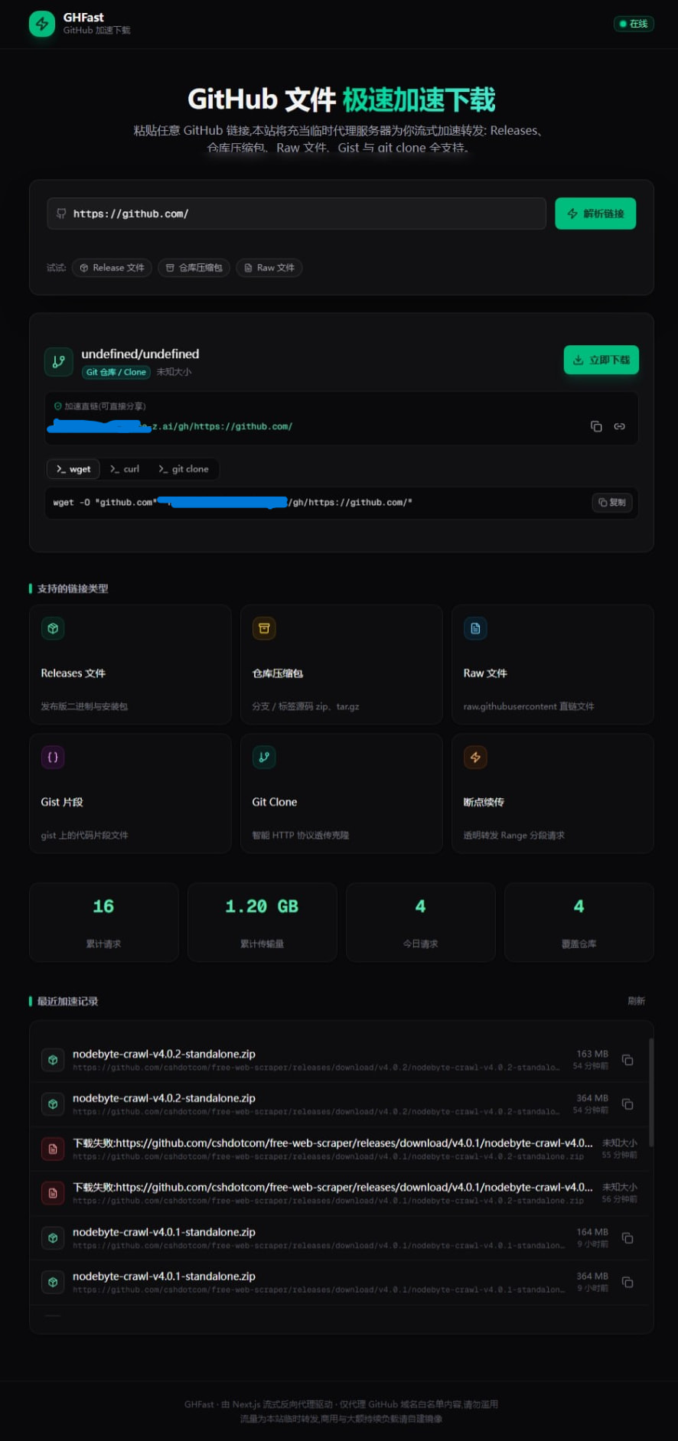Click the Raw 文件 document icon
Image resolution: width=678 pixels, height=1441 pixels.
[475, 628]
